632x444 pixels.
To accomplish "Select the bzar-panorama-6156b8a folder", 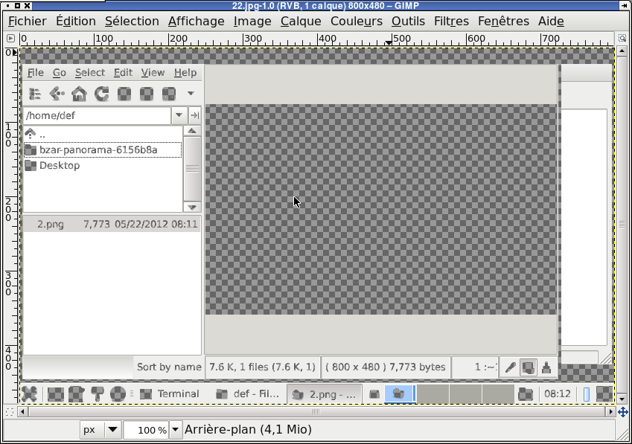I will pos(98,149).
